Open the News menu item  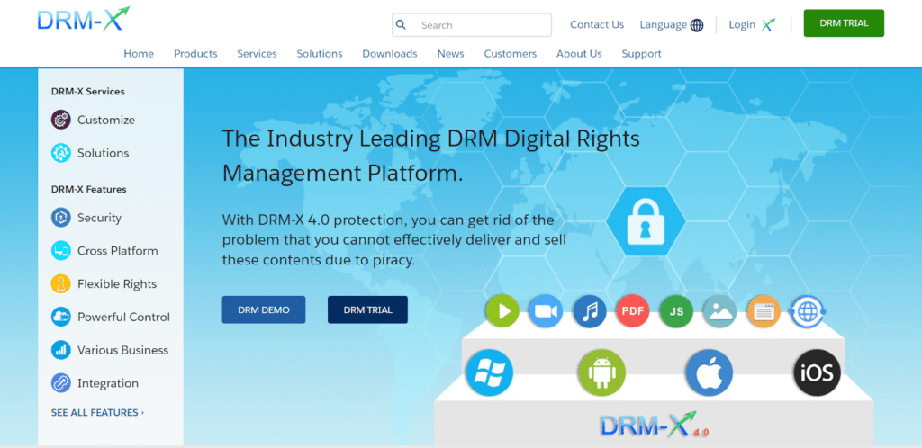pyautogui.click(x=450, y=53)
